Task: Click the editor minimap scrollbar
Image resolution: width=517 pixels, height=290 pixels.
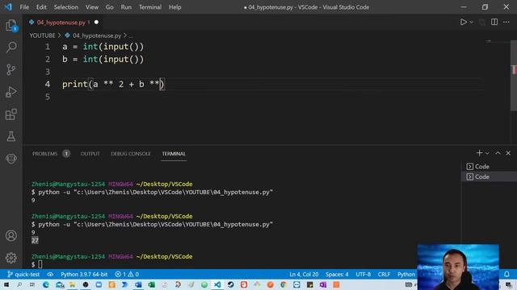Action: point(514,76)
